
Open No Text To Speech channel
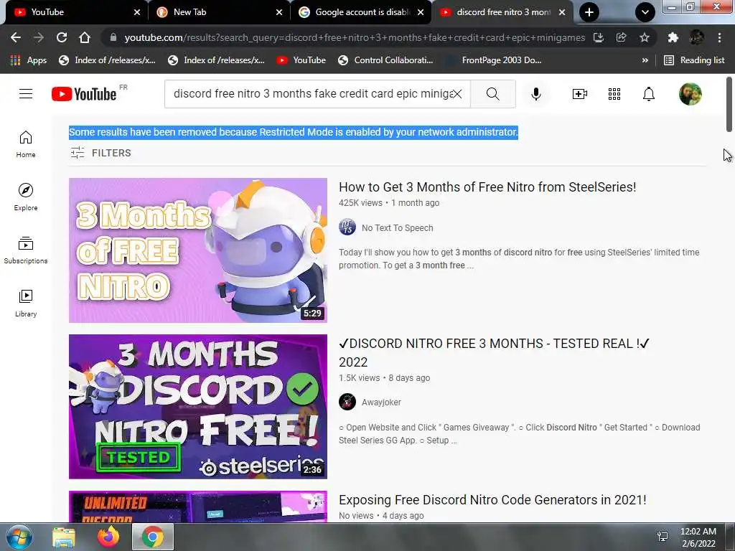(397, 227)
